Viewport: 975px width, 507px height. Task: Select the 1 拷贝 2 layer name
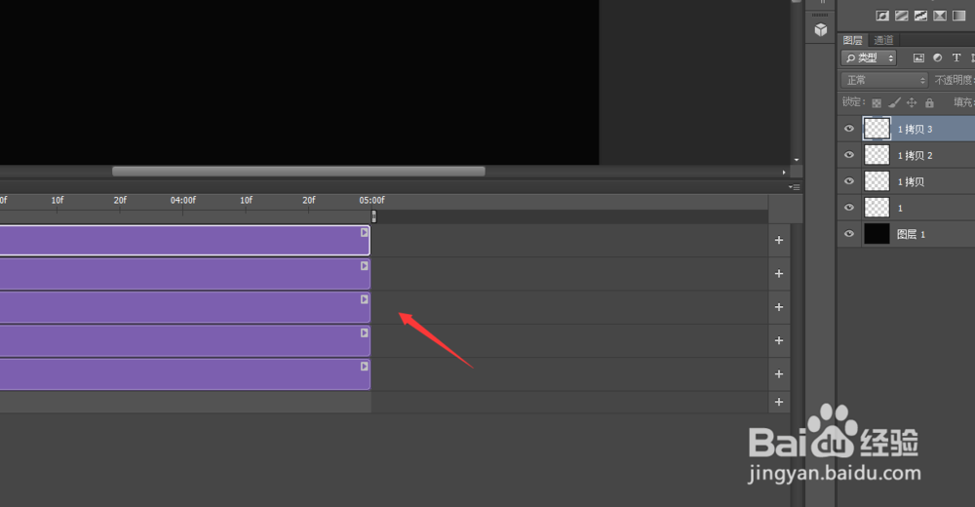(915, 156)
